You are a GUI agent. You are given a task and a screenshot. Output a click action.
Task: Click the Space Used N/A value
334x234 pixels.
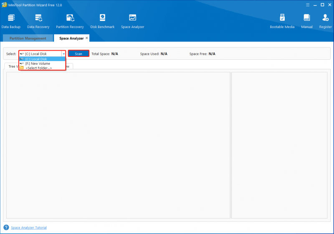pyautogui.click(x=164, y=54)
